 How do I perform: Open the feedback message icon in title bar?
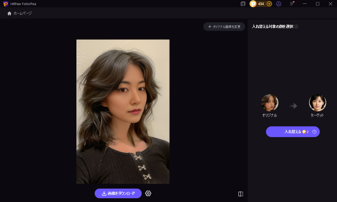click(243, 4)
